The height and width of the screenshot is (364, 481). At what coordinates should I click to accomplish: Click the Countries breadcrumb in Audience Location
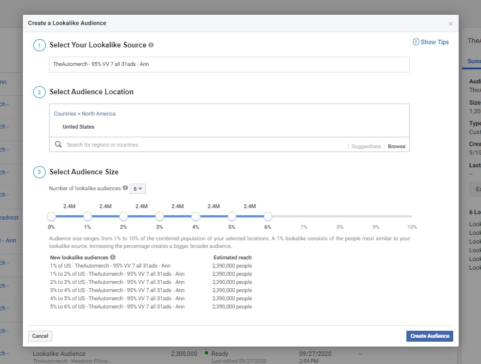pyautogui.click(x=65, y=113)
